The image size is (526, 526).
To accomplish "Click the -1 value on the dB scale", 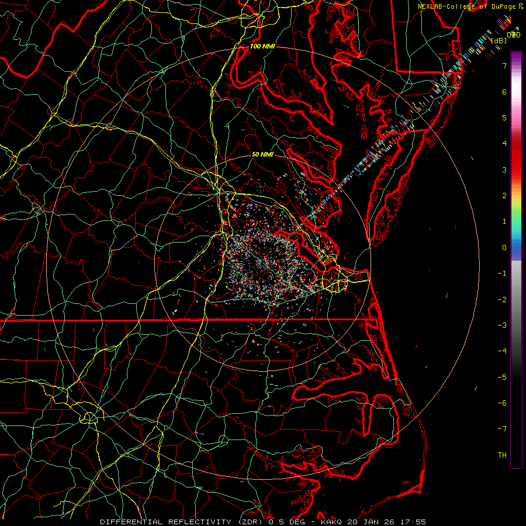I will [502, 274].
